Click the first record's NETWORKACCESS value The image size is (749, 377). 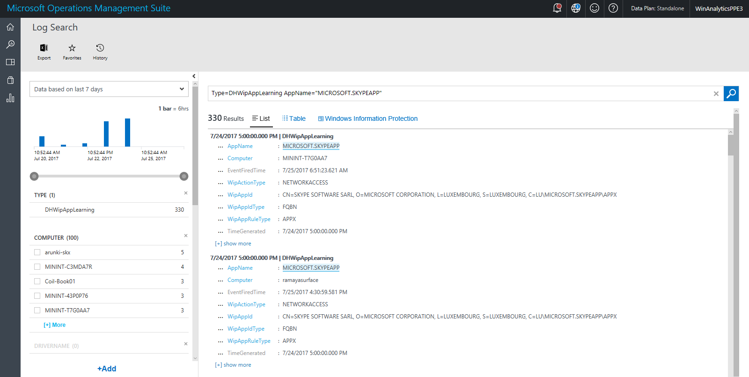pyautogui.click(x=305, y=183)
